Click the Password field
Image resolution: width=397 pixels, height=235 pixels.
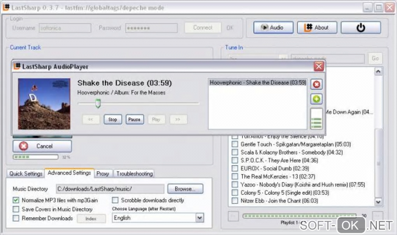[x=151, y=28]
